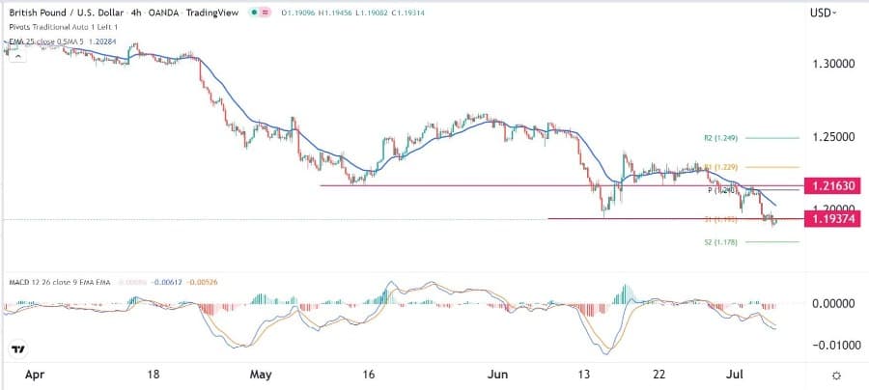Open the USD currency dropdown

(x=823, y=13)
